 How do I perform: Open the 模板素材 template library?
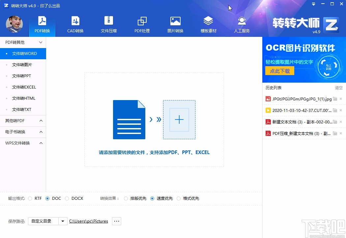[208, 25]
